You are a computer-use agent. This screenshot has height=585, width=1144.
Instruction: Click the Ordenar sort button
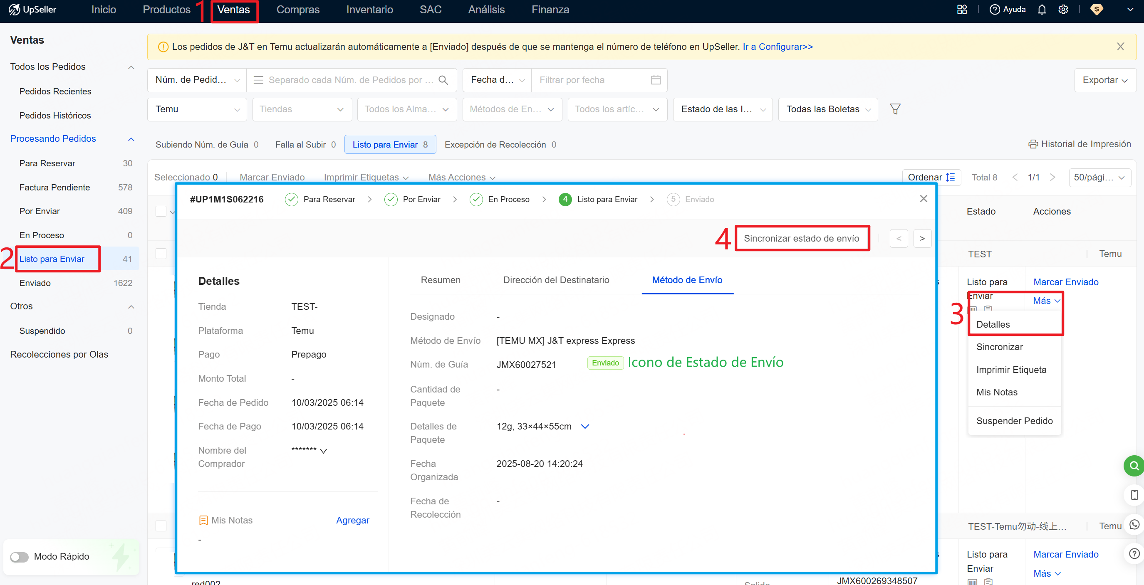tap(931, 177)
